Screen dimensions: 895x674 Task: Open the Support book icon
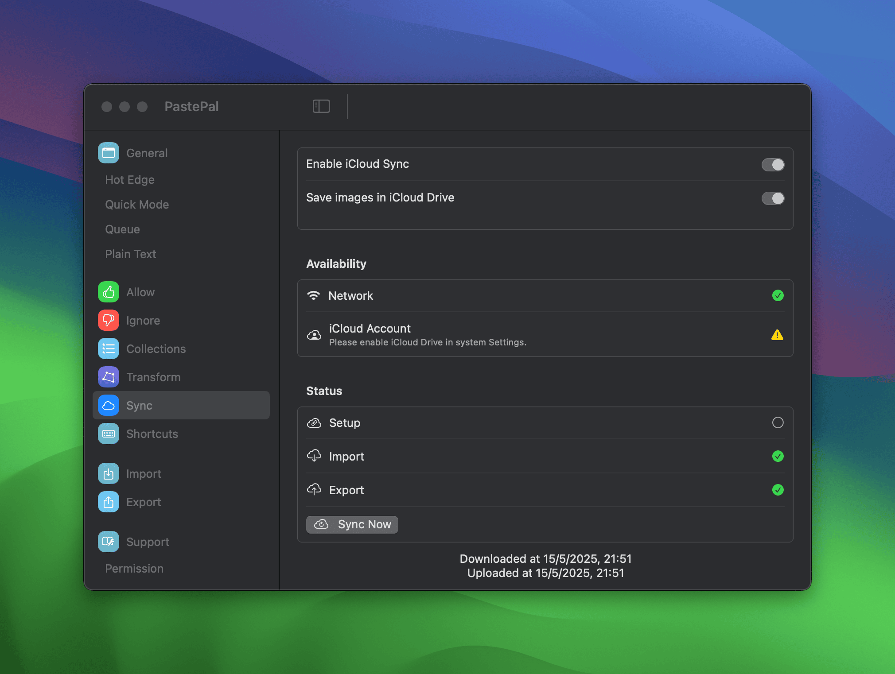(x=108, y=542)
